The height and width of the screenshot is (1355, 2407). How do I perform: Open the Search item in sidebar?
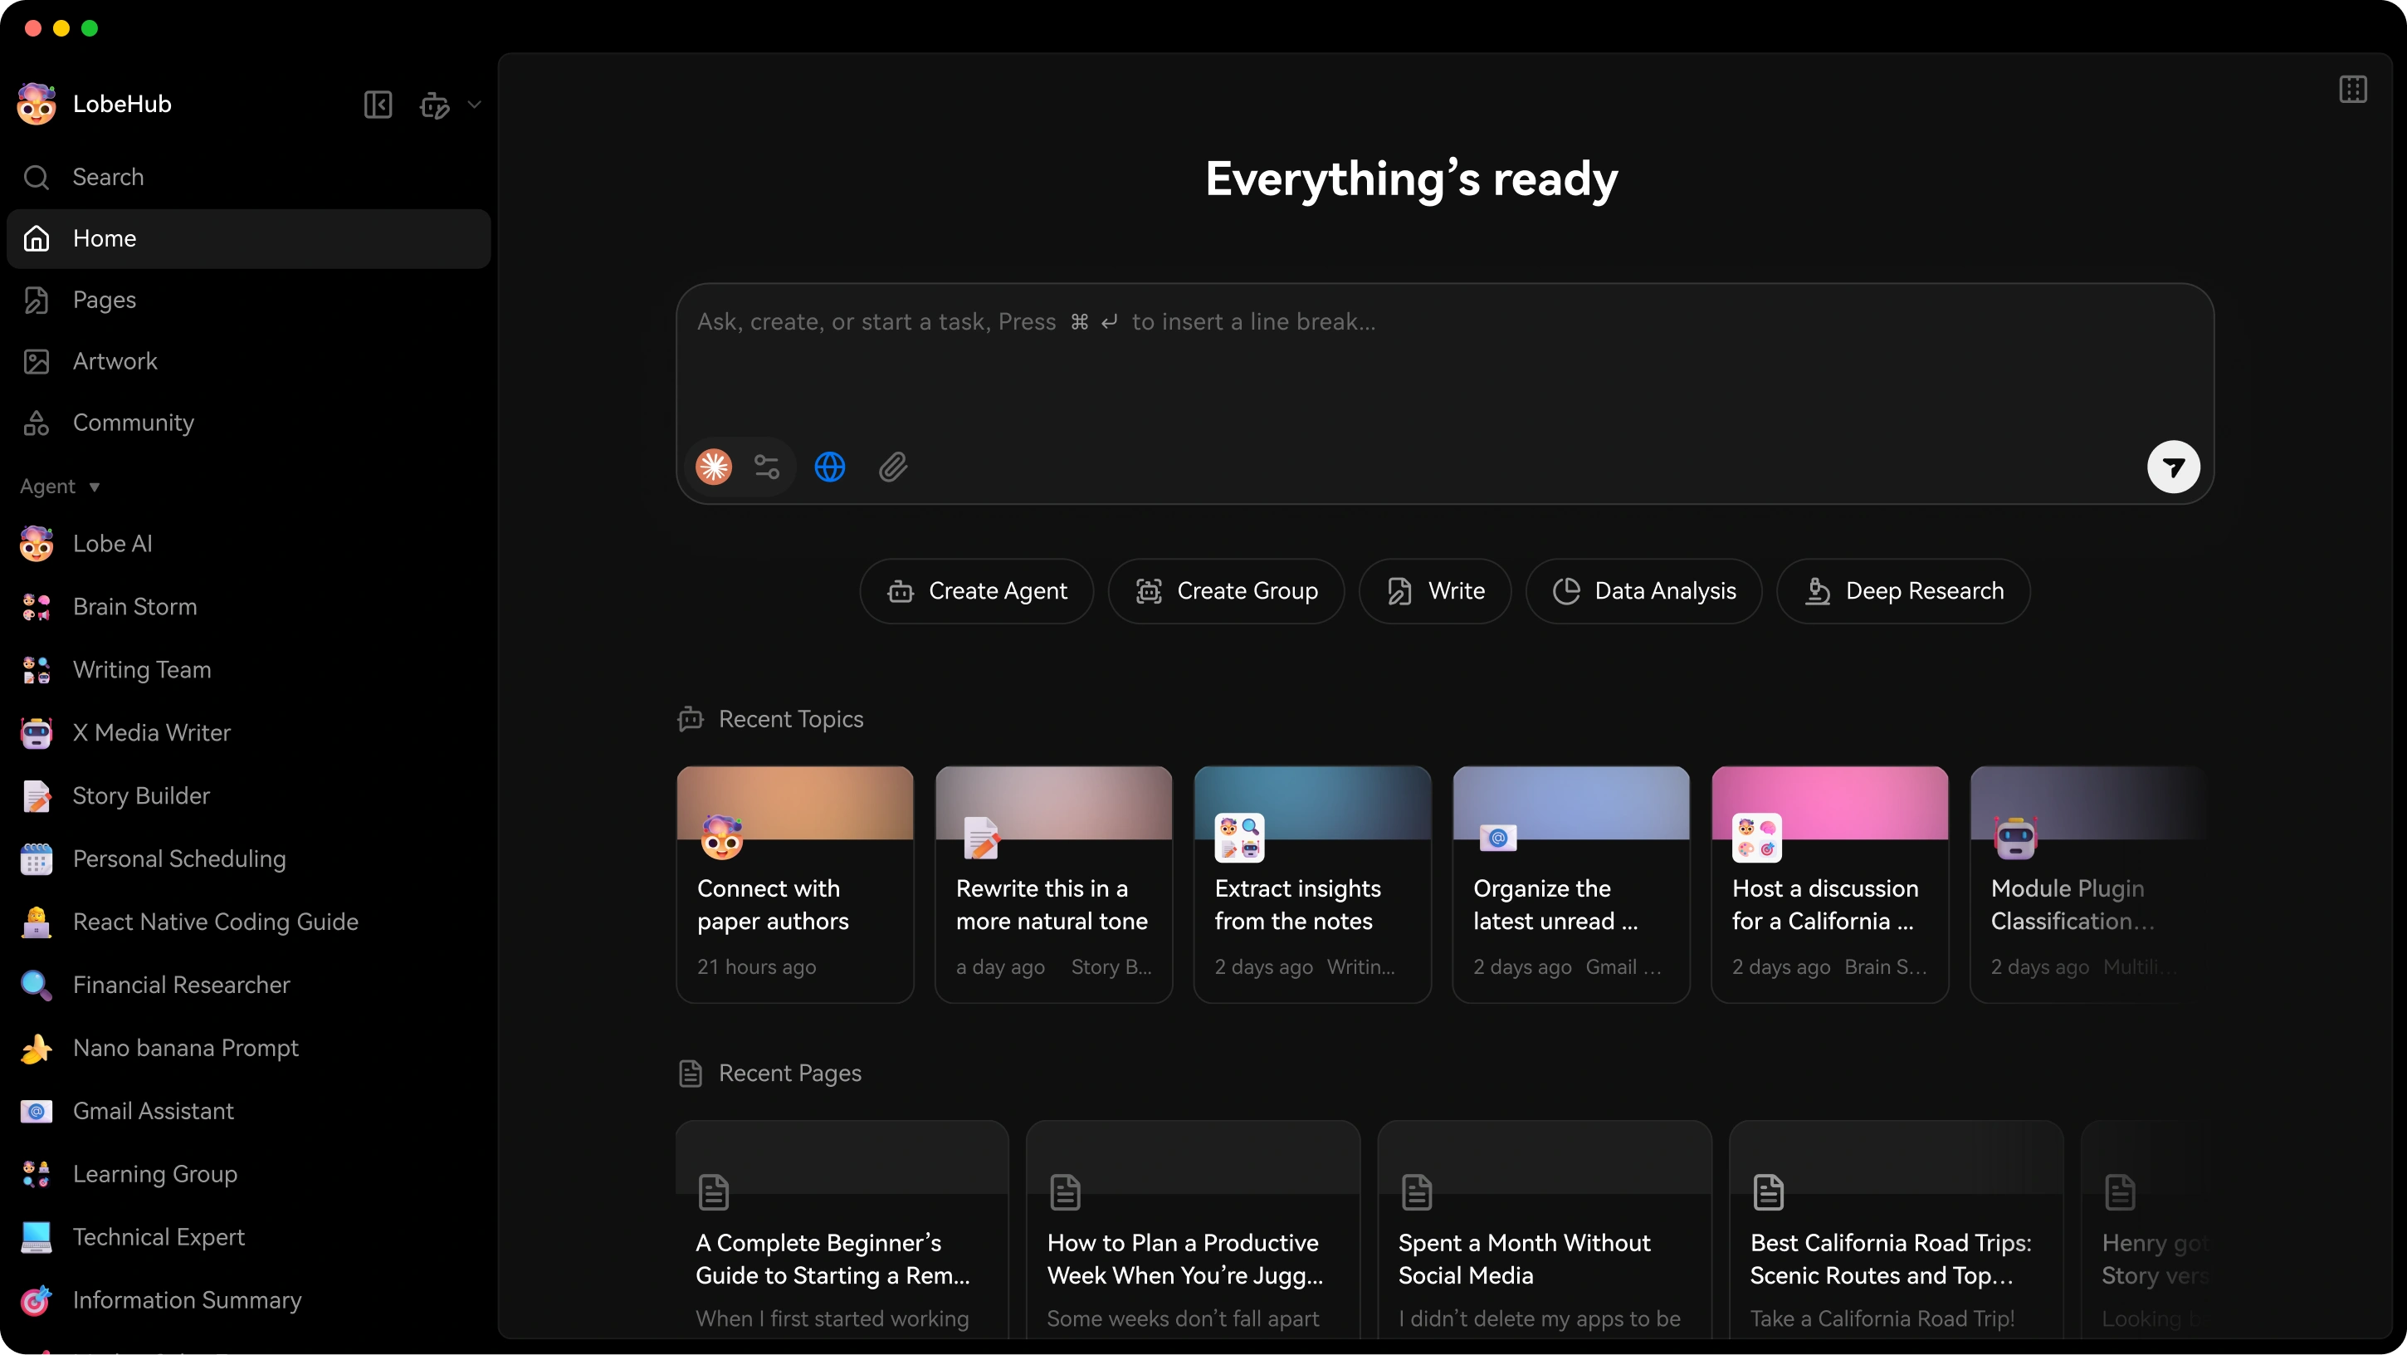[x=107, y=177]
